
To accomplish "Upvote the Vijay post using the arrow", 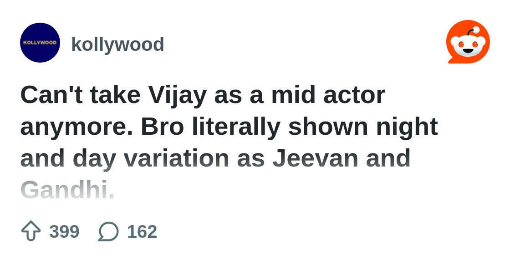I will [31, 231].
